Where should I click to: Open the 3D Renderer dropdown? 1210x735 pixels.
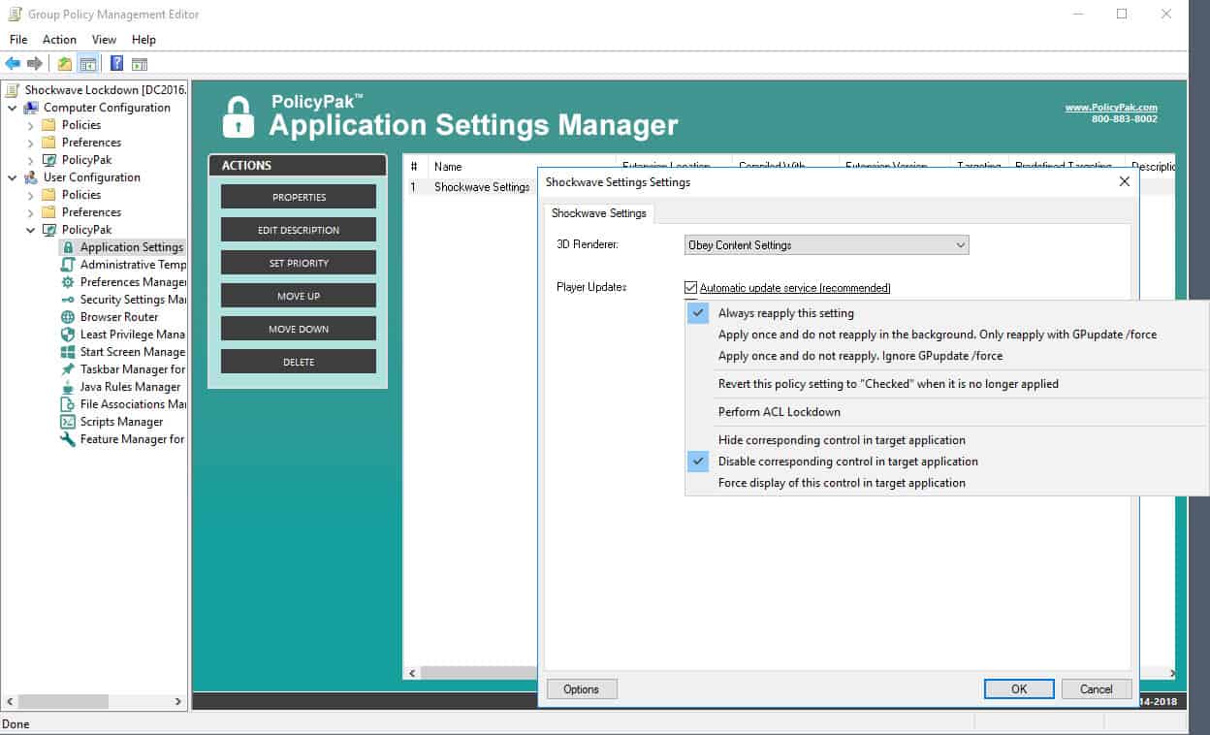[826, 245]
